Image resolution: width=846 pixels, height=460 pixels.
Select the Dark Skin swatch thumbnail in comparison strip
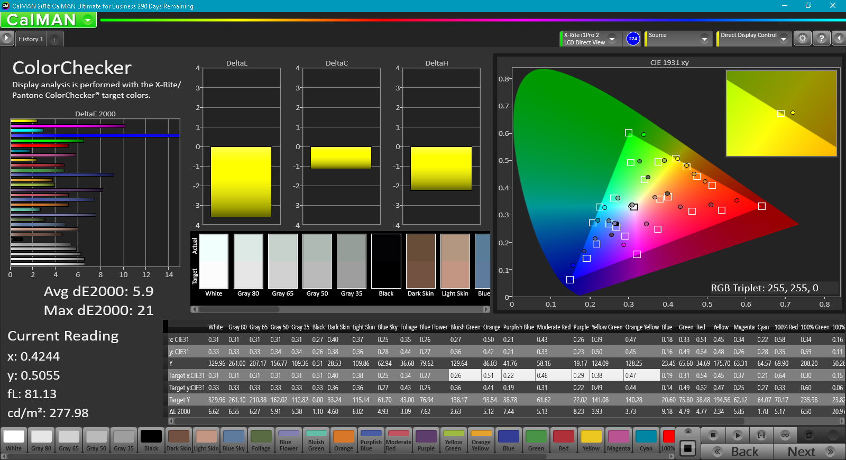coord(420,262)
